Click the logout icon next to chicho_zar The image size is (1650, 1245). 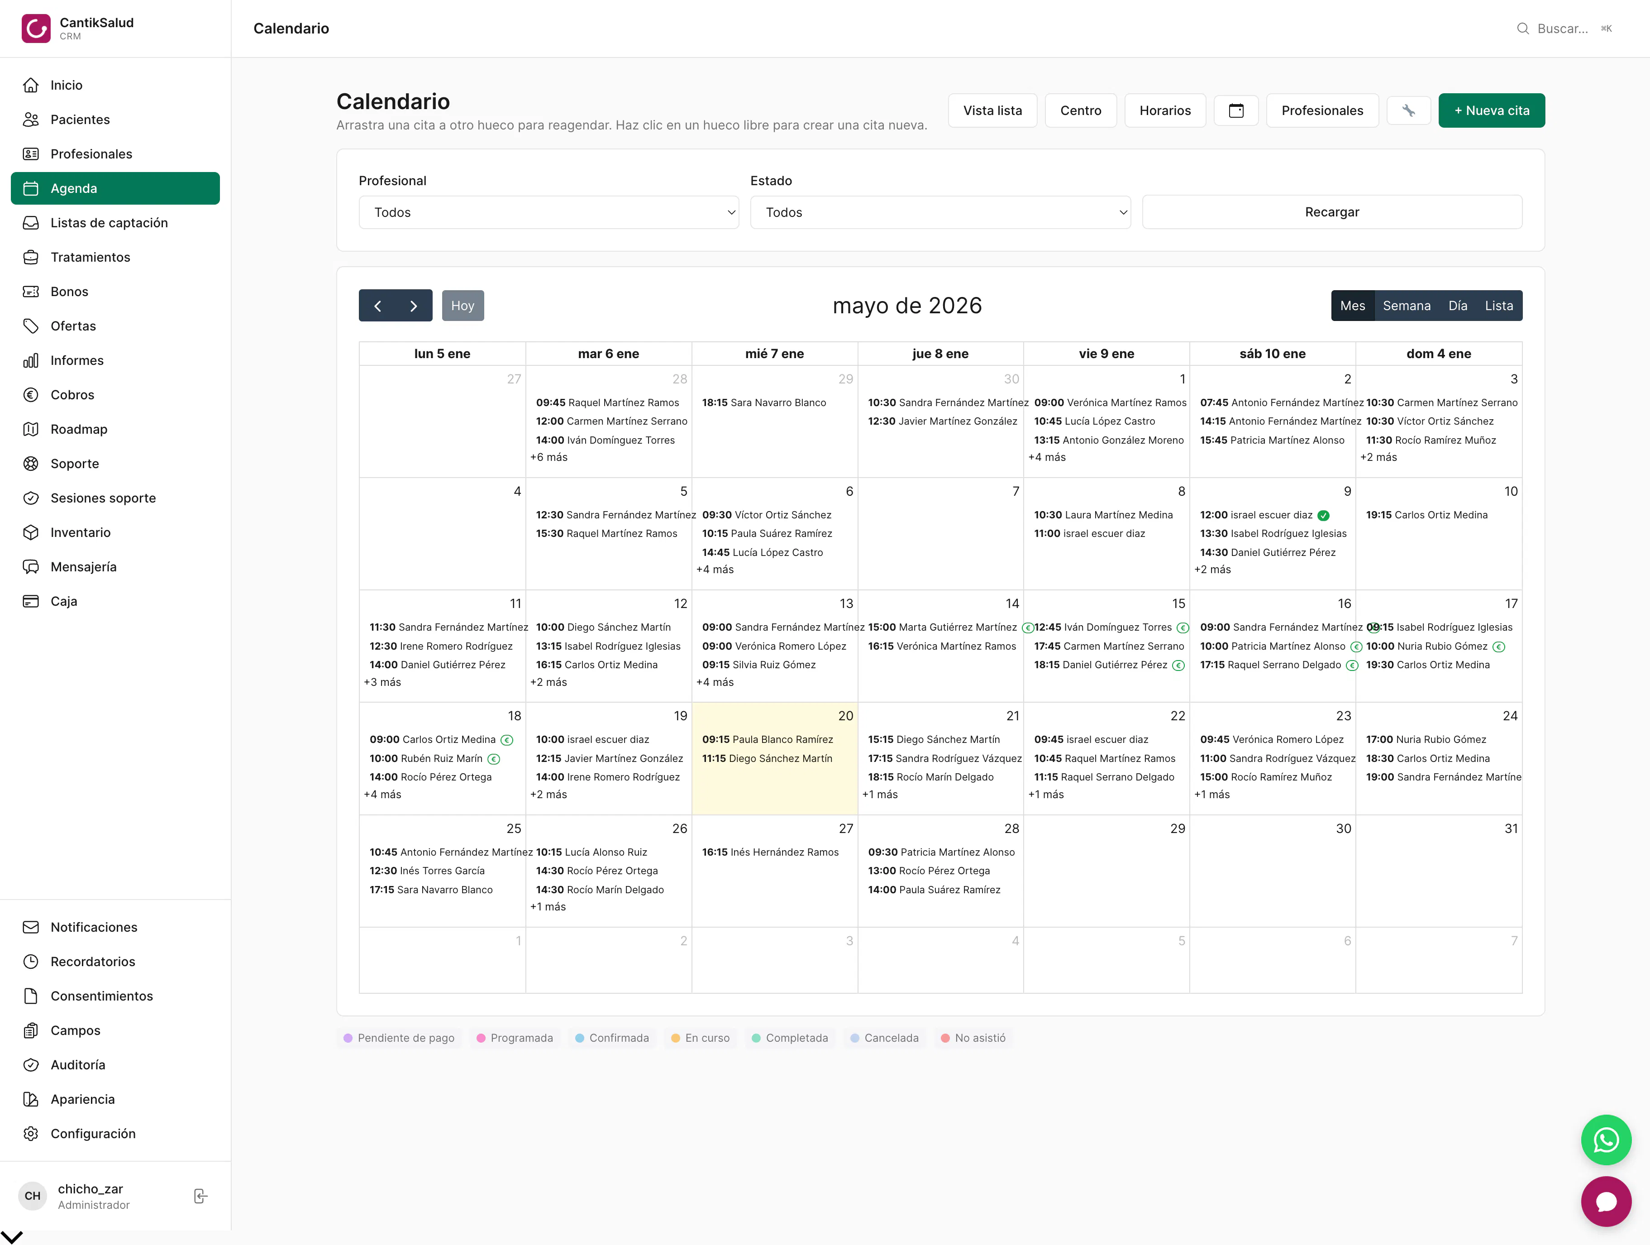click(x=200, y=1196)
